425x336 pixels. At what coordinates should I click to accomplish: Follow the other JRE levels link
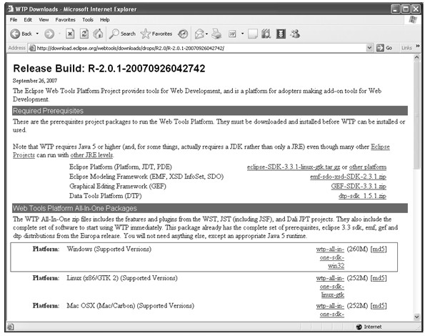(x=91, y=155)
